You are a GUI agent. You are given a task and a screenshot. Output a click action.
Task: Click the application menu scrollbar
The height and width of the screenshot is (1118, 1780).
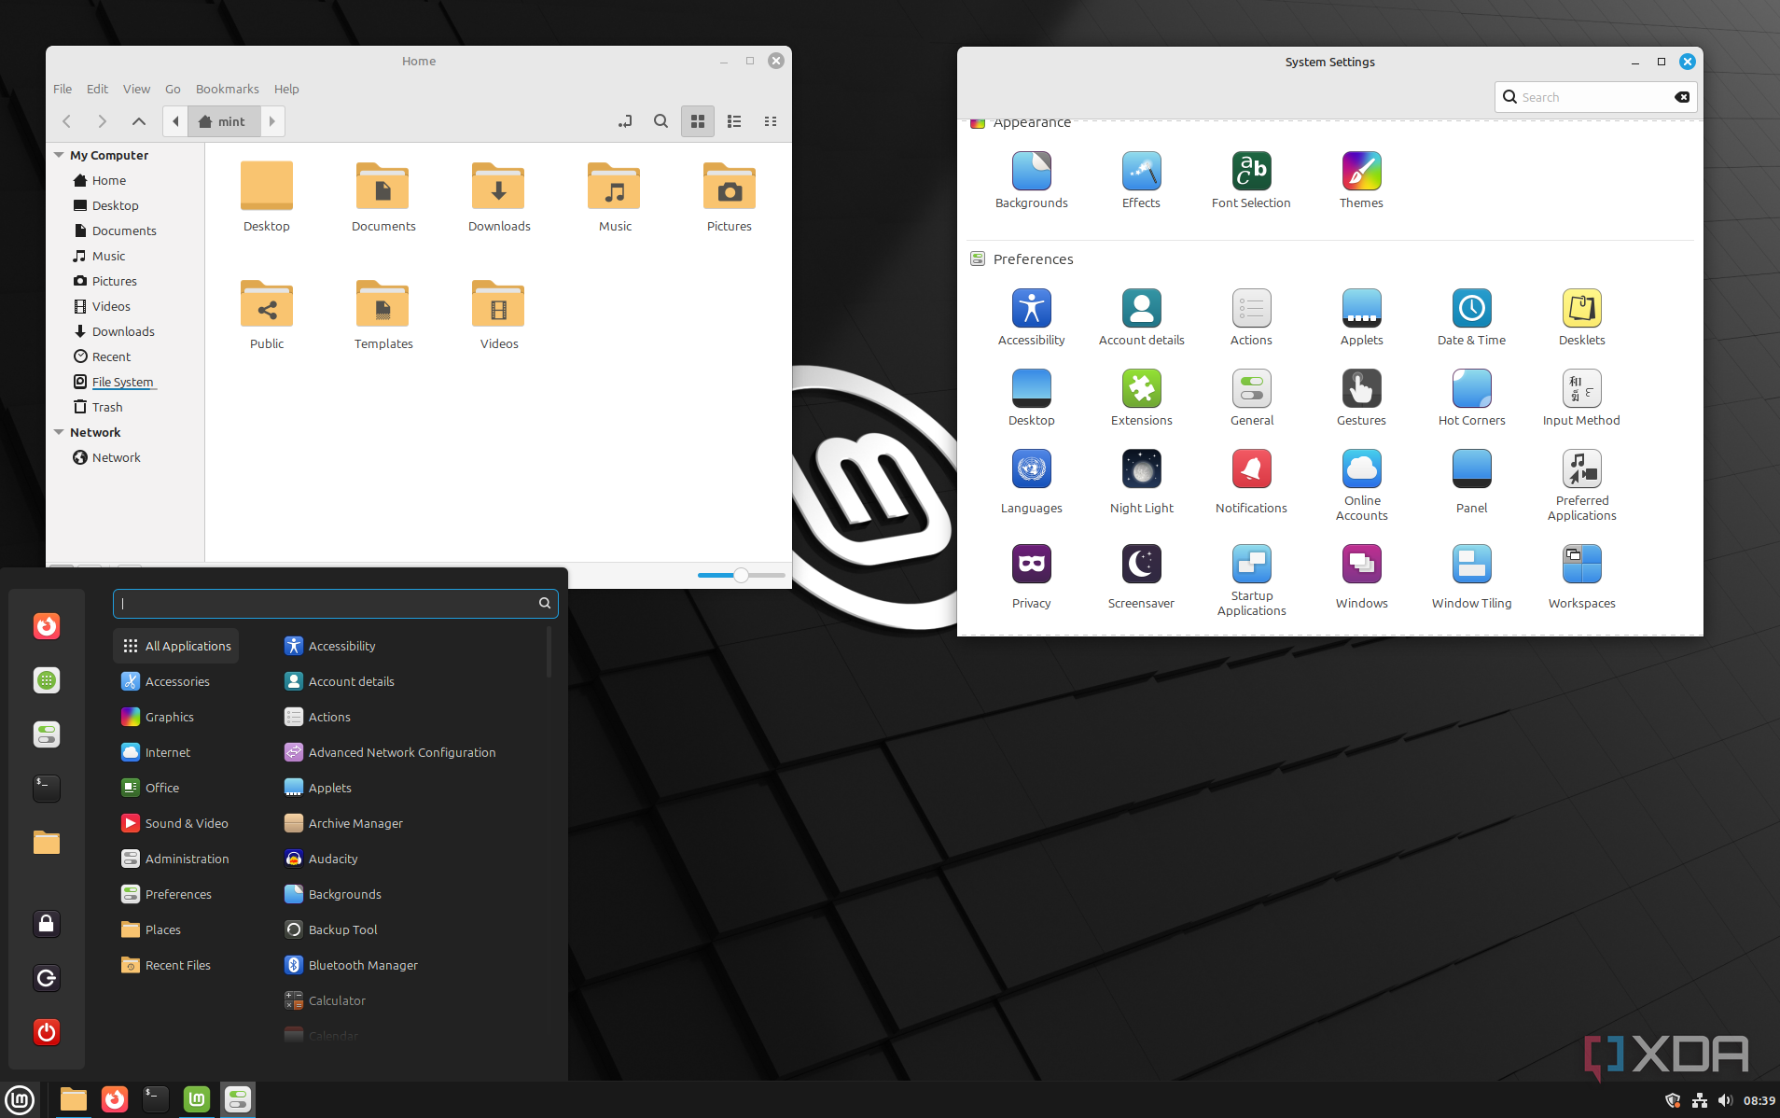549,652
